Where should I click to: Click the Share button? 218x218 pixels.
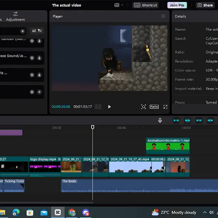click(x=205, y=5)
